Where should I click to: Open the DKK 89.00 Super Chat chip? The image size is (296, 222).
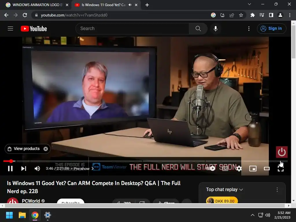[x=222, y=201]
